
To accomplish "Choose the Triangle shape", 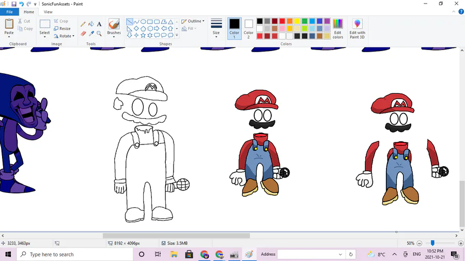I will point(171,22).
